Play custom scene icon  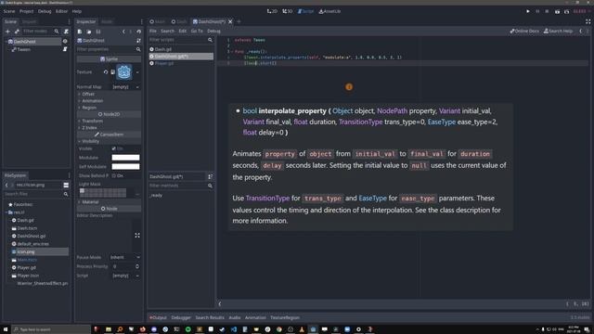pos(567,11)
